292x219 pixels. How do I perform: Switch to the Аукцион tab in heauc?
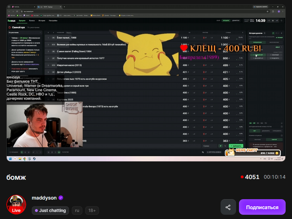click(22, 21)
